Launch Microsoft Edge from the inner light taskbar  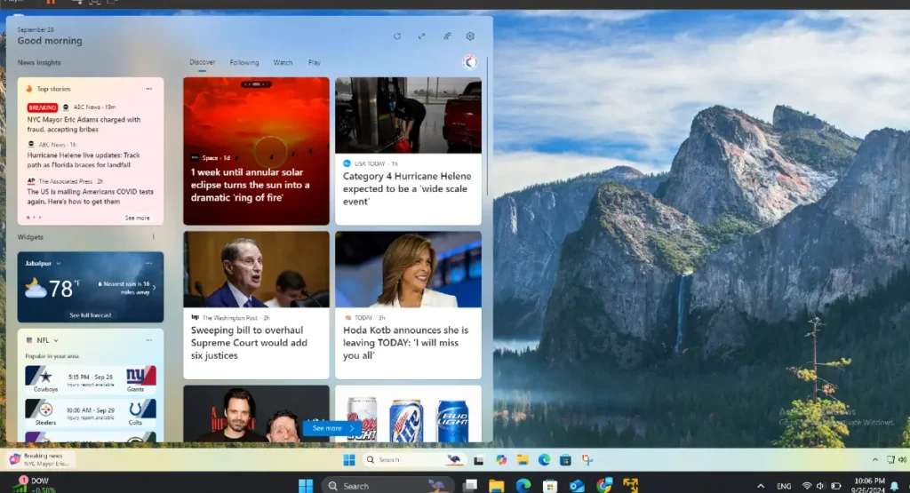tap(544, 460)
